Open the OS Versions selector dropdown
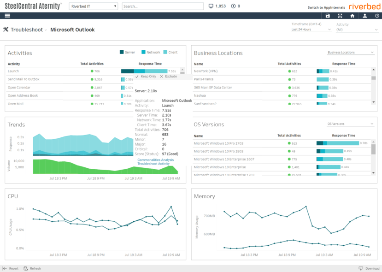Viewport: 382px width, 272px height. 350,124
